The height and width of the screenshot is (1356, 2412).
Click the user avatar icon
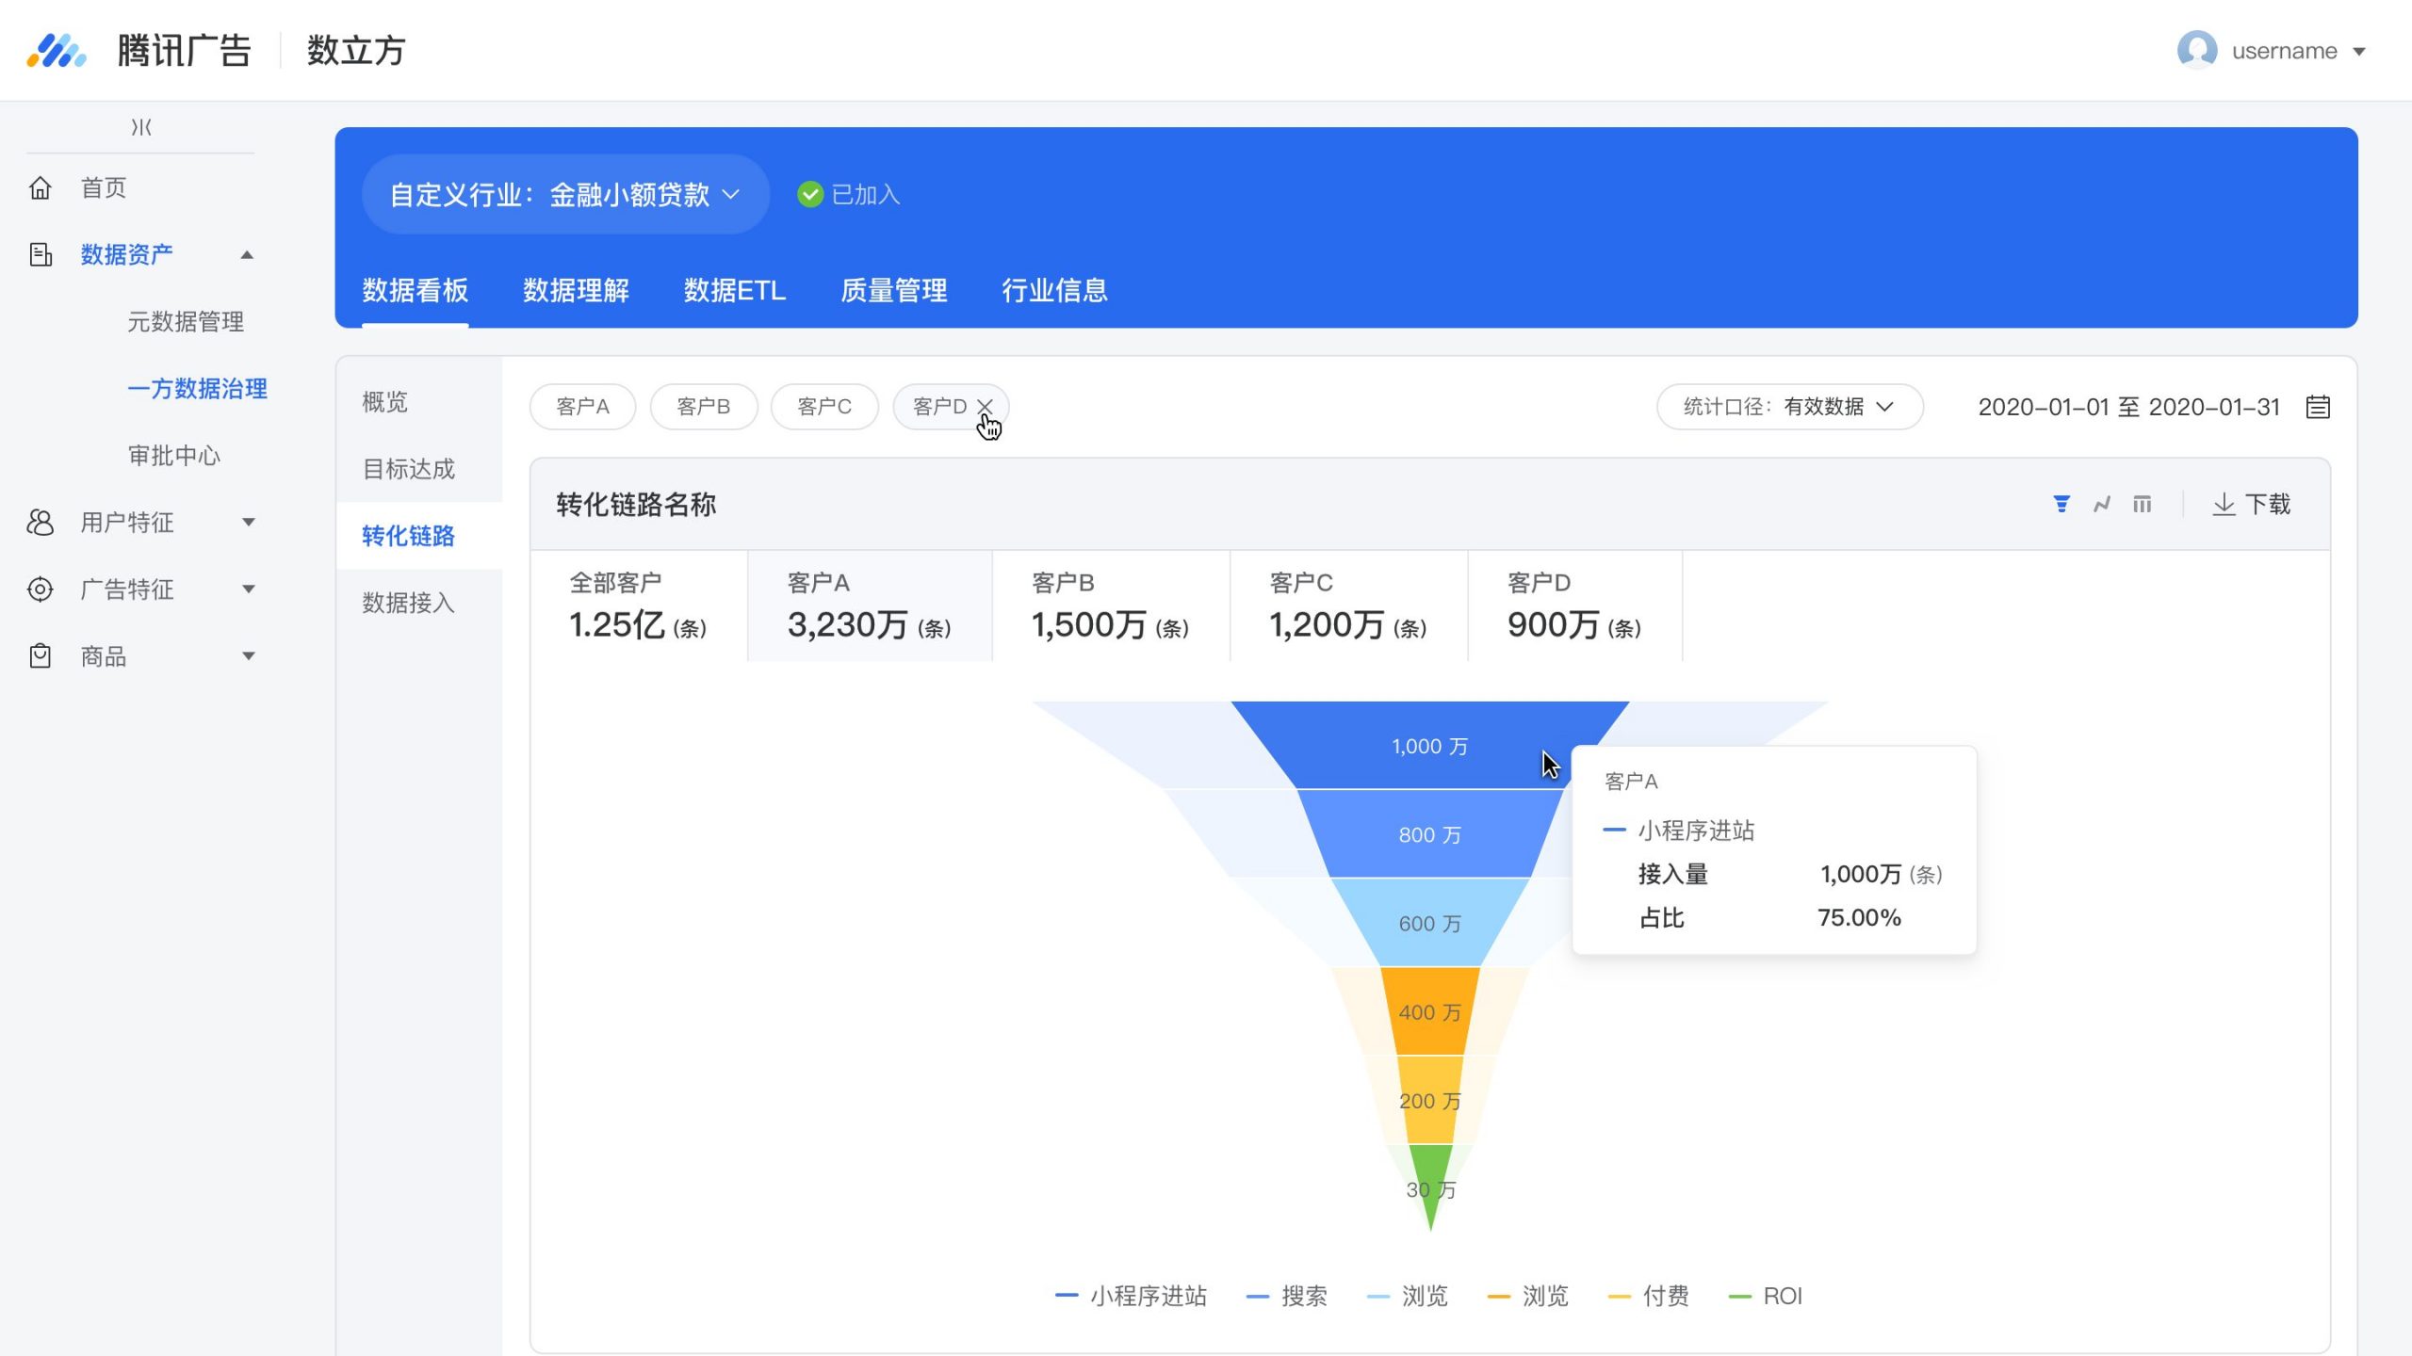coord(2197,51)
